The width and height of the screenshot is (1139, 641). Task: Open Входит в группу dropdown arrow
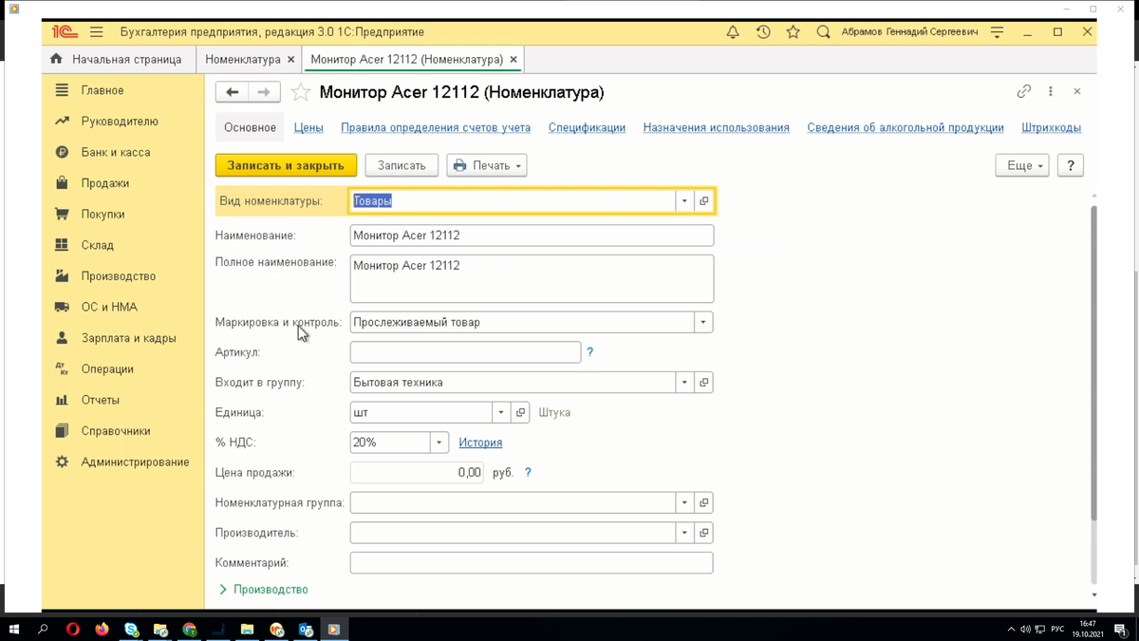(684, 383)
